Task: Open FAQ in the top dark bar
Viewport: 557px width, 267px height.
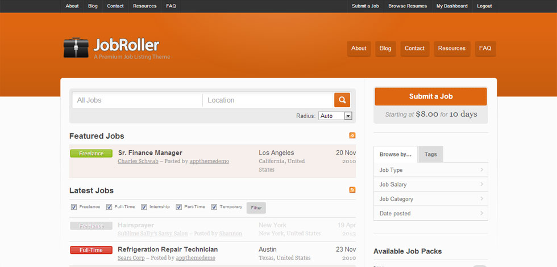Action: point(171,6)
